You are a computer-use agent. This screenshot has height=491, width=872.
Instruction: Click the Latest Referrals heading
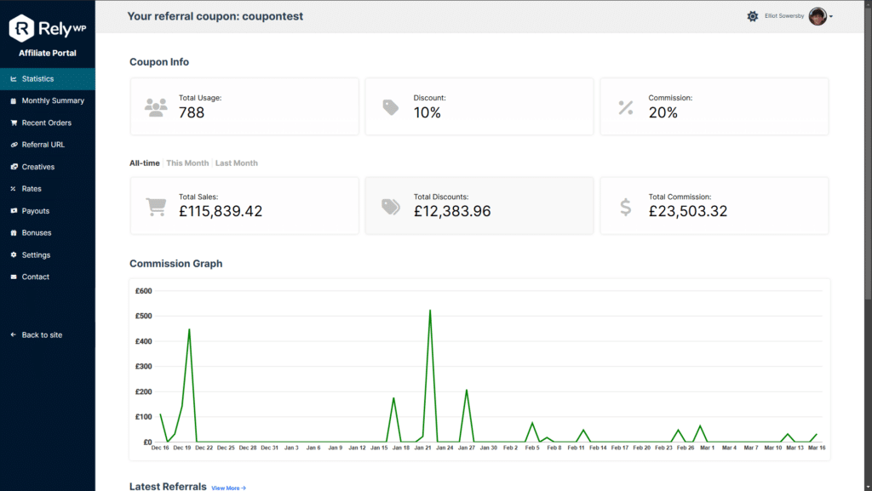168,486
